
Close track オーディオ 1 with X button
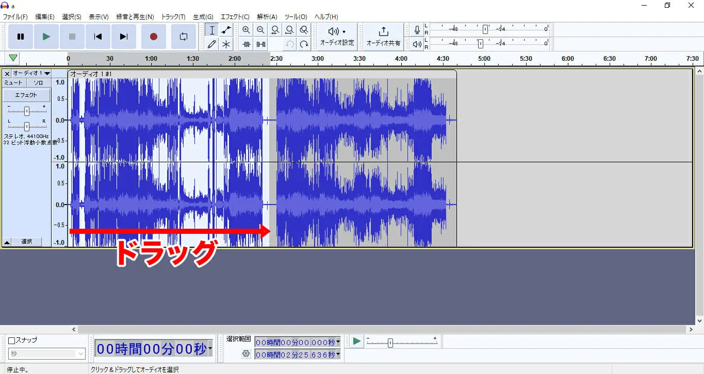[7, 74]
